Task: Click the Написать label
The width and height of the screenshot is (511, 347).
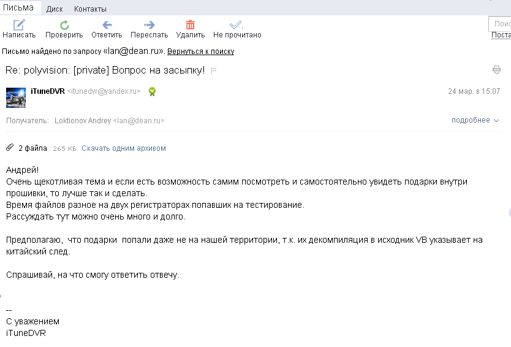Action: coord(19,35)
